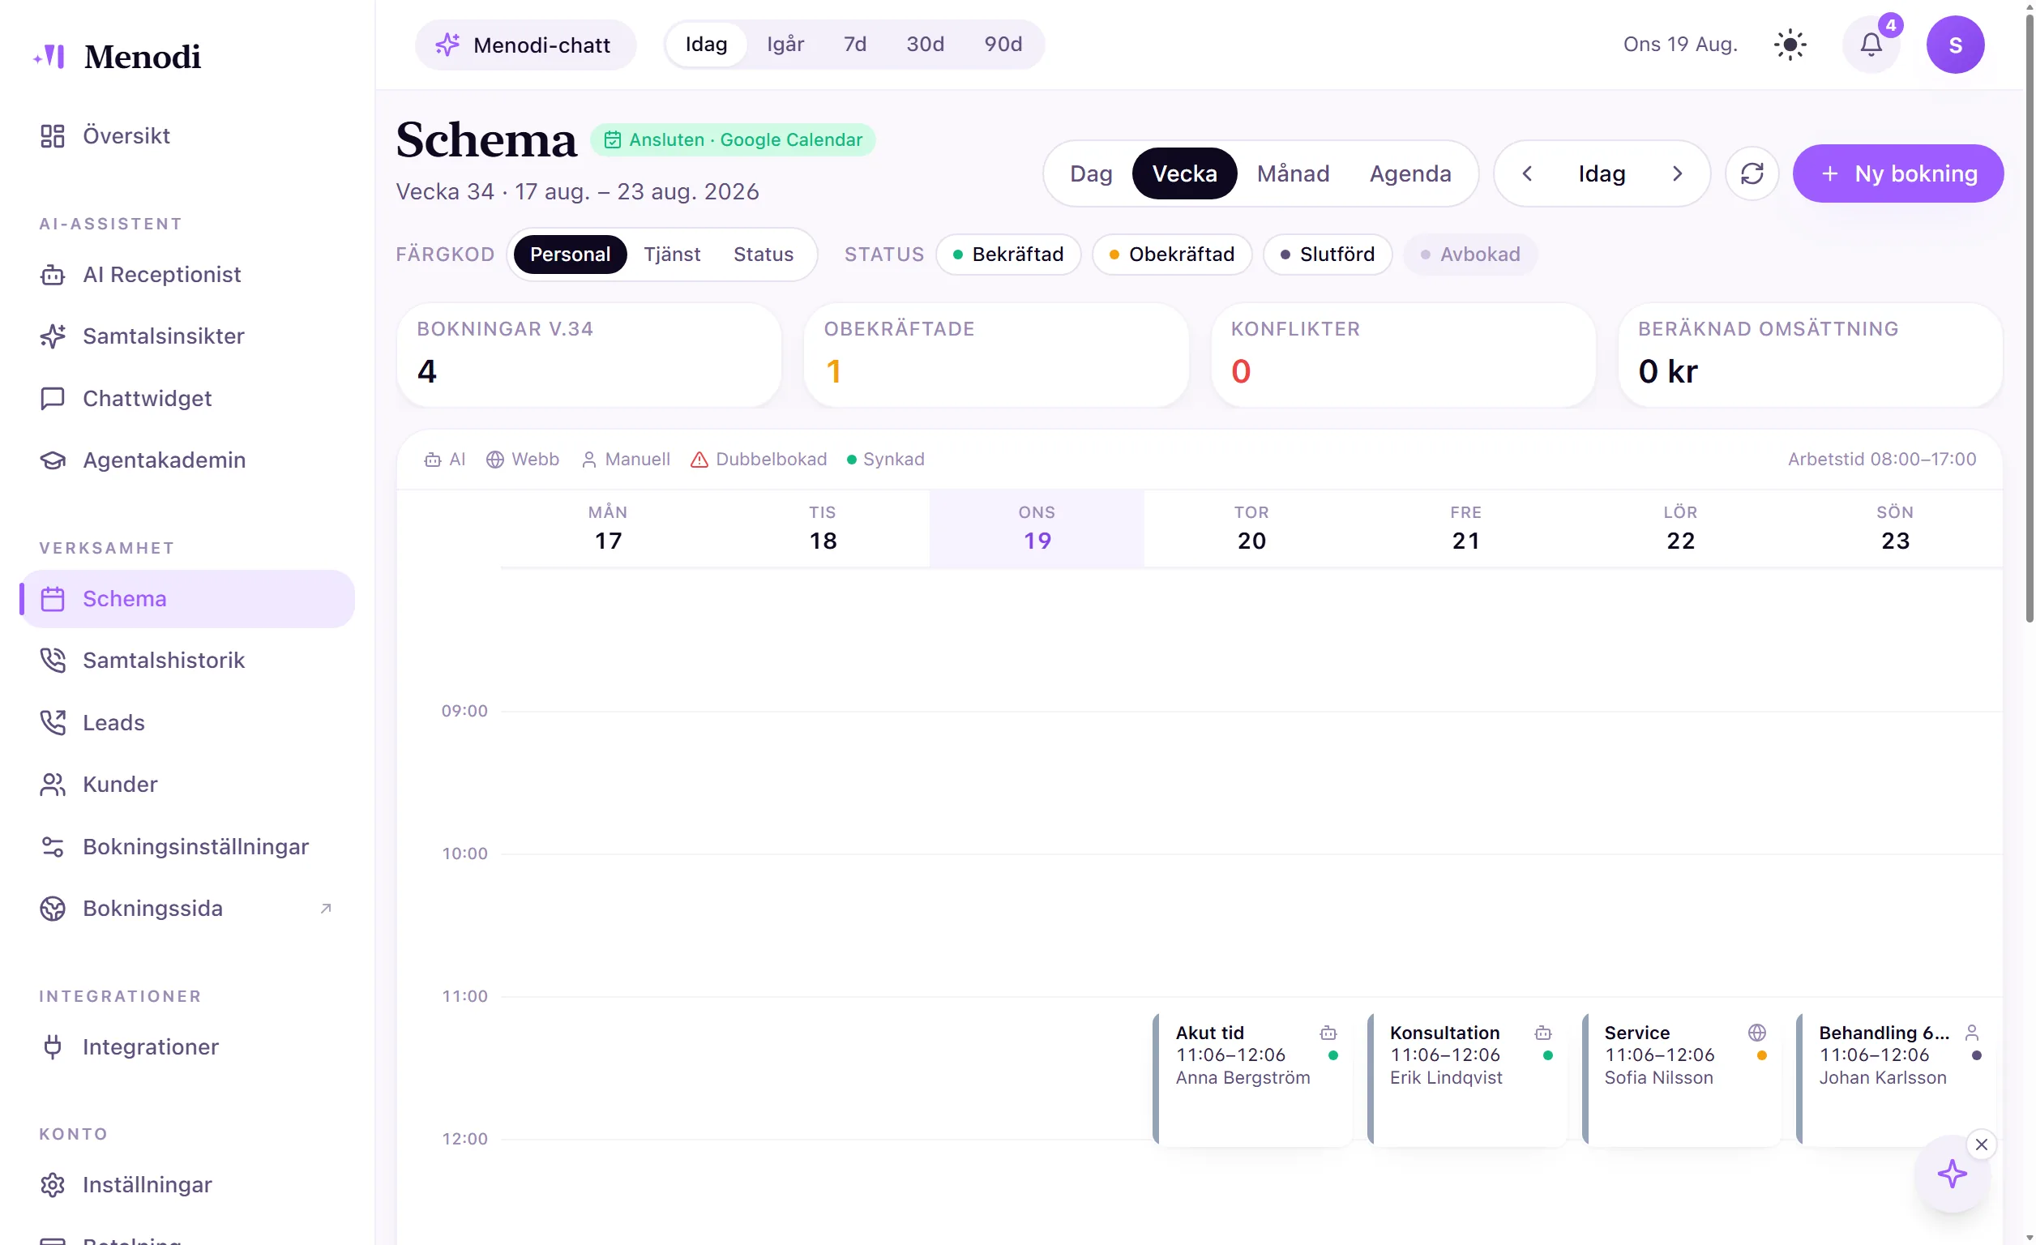The image size is (2036, 1245).
Task: Open Agentakademin graduation cap item
Action: (x=188, y=460)
